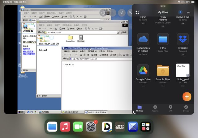Tap the orange plus add button

pyautogui.click(x=187, y=96)
